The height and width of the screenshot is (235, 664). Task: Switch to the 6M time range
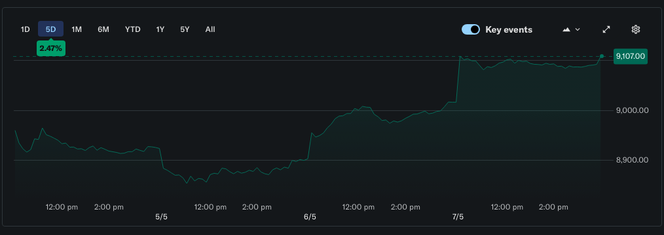pos(103,29)
